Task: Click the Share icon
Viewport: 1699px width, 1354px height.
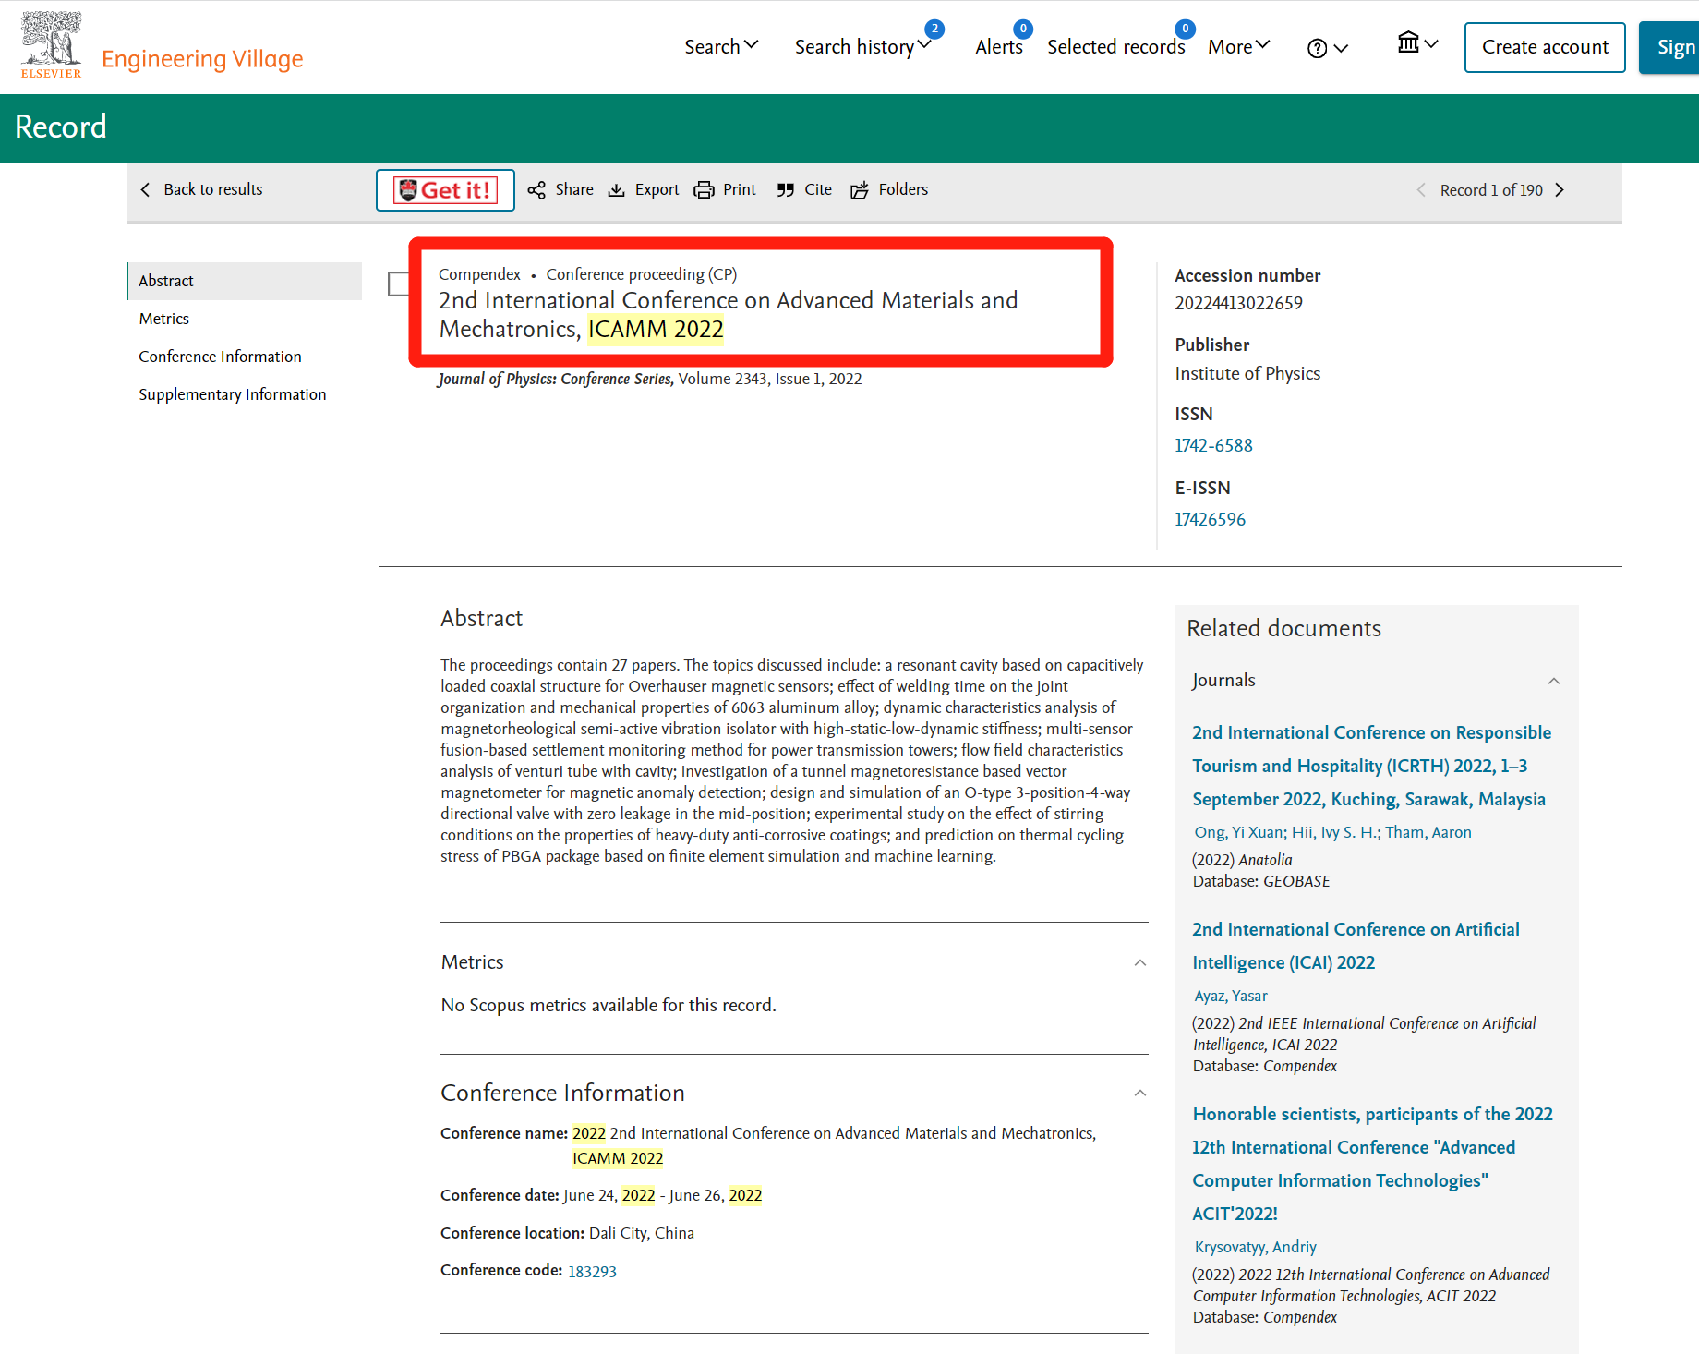Action: click(536, 190)
